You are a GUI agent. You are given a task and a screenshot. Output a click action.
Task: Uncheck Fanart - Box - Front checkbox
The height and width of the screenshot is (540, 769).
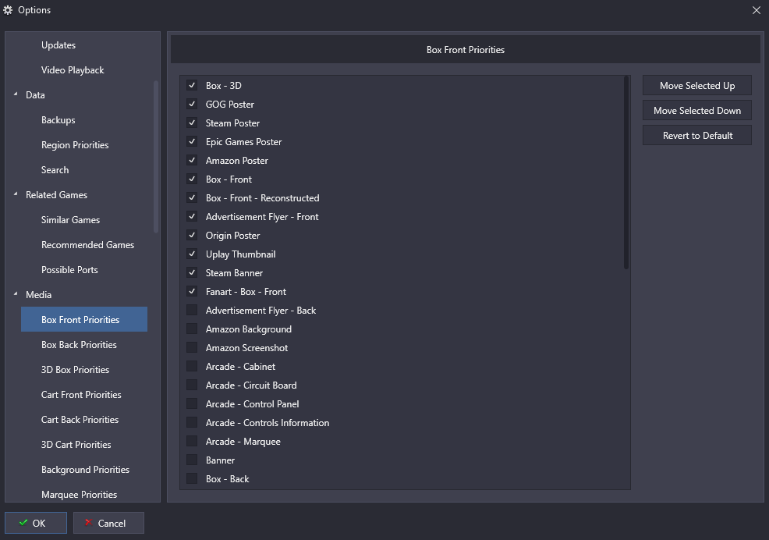coord(192,291)
